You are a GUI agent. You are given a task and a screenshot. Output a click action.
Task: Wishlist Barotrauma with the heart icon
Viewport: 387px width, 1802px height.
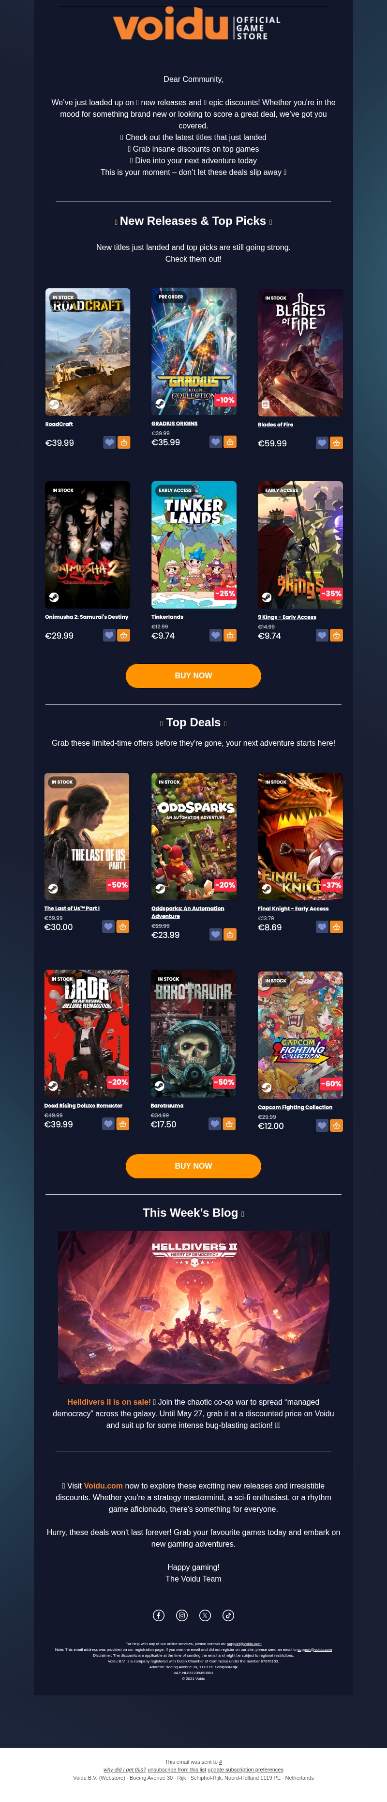click(x=215, y=1124)
